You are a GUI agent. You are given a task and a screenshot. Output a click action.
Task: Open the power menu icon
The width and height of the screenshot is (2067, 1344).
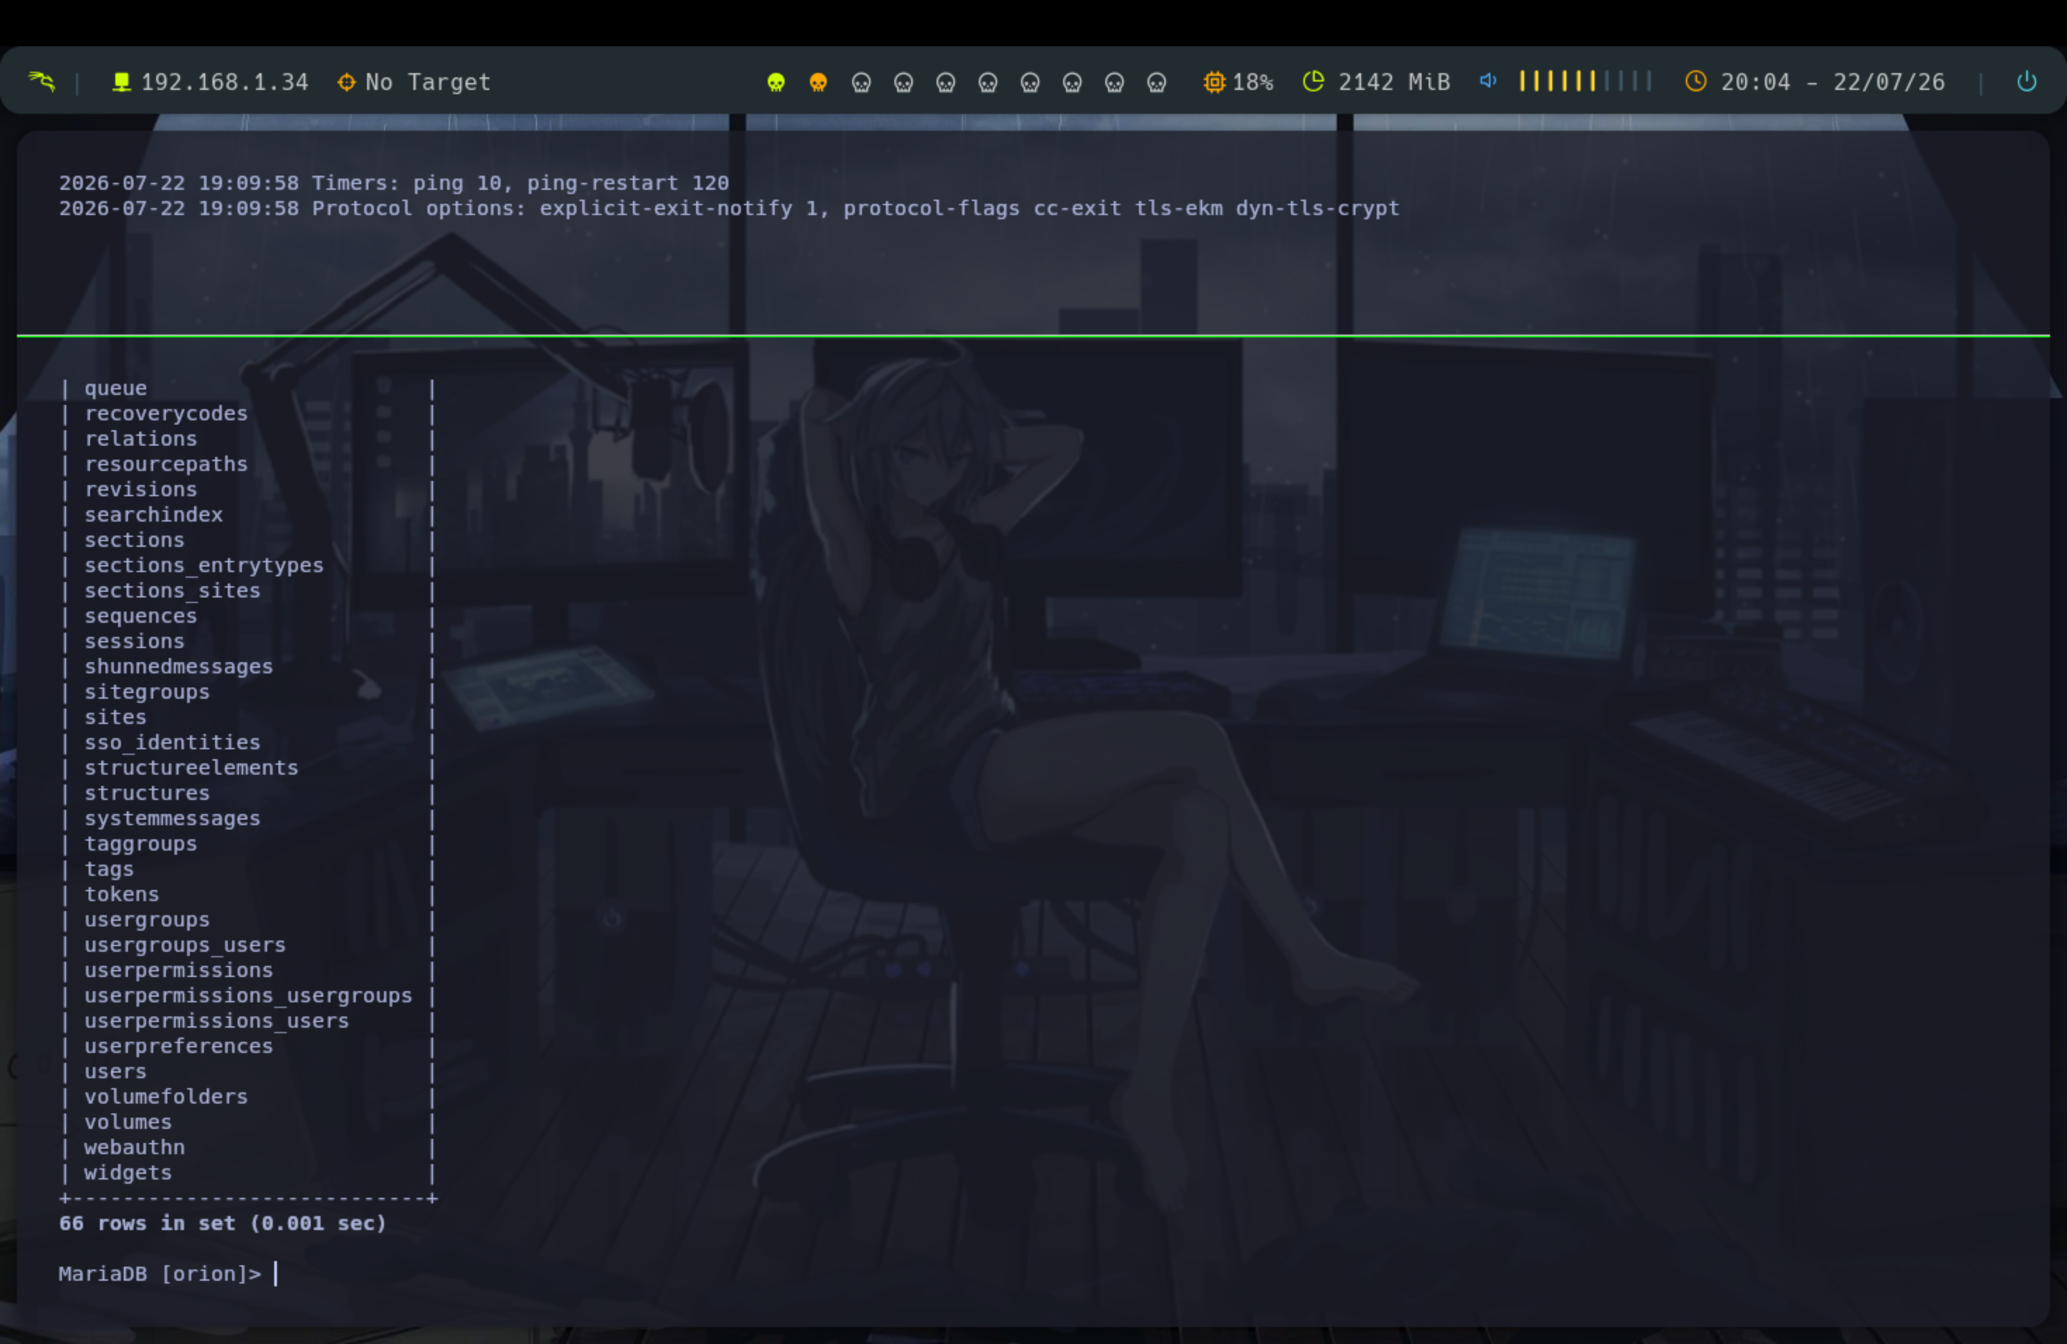[x=2026, y=82]
